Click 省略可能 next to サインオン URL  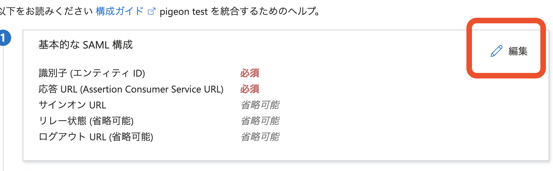pos(259,105)
